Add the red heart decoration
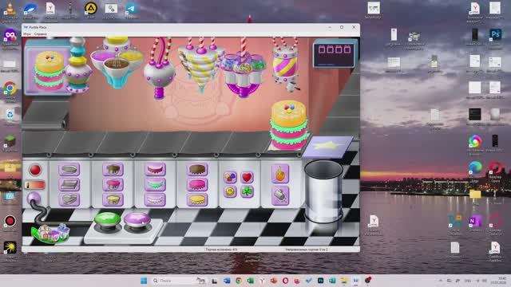Screen dimensions: 511x287 point(247,177)
